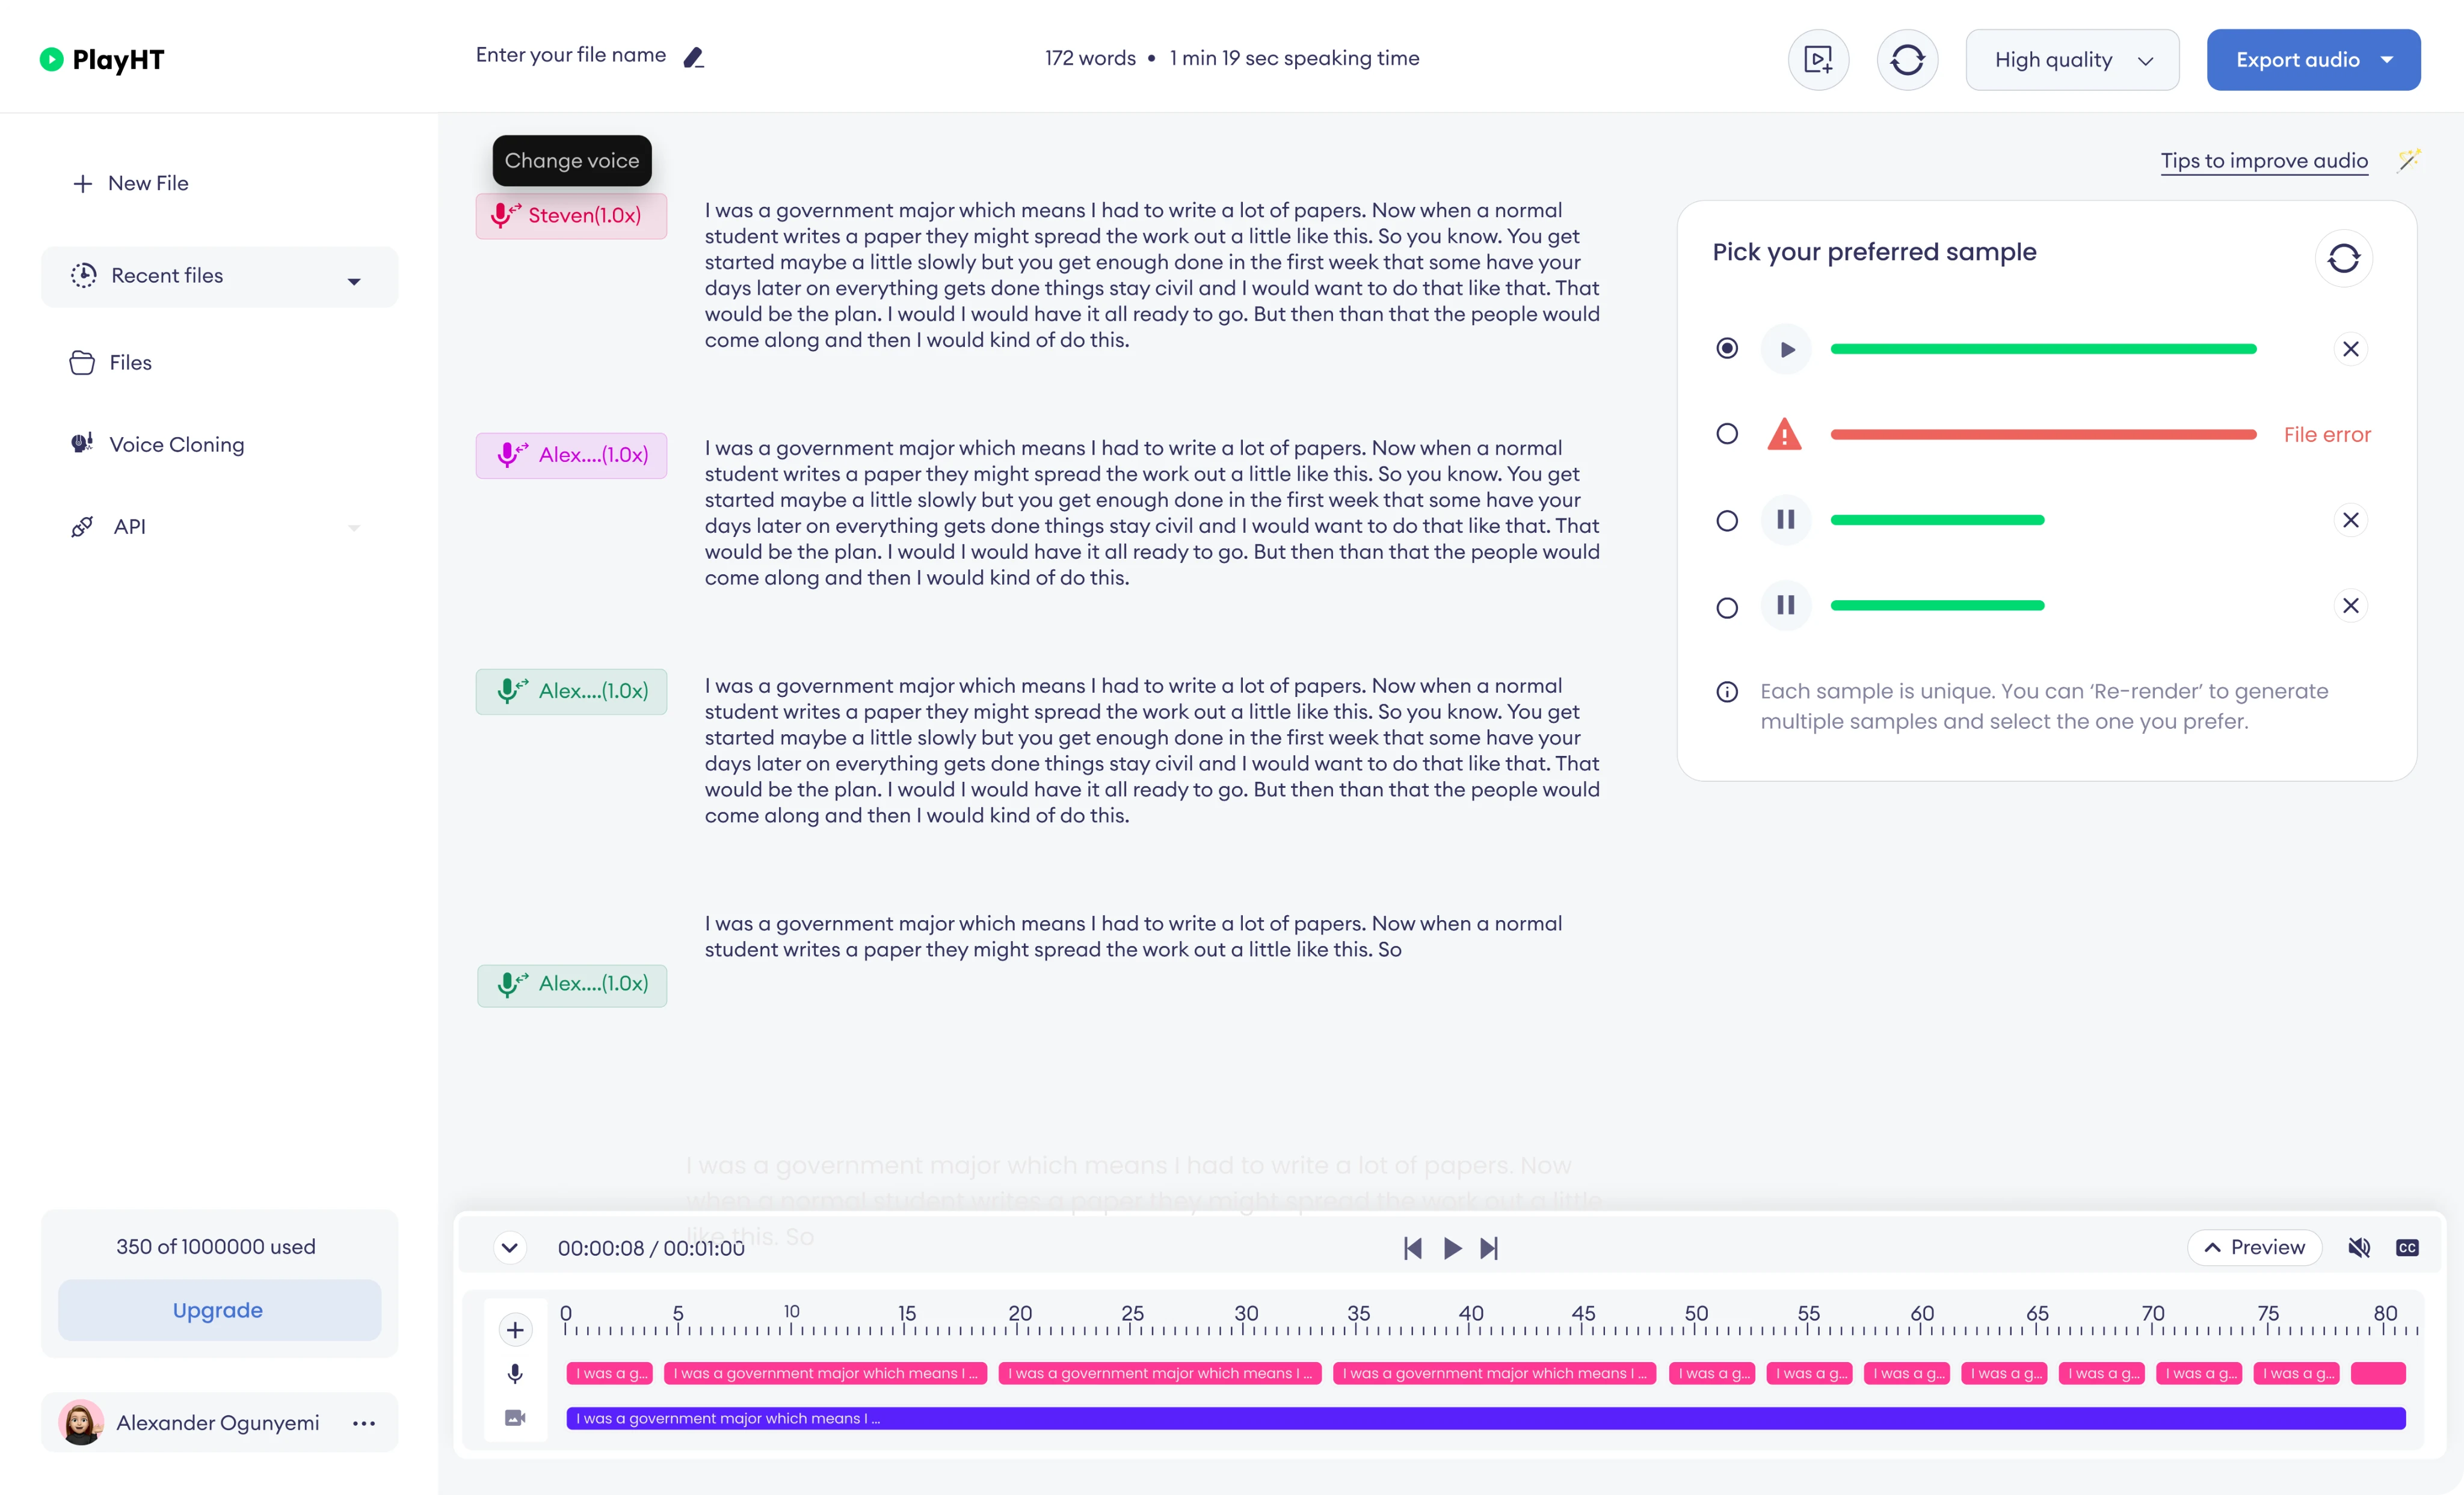This screenshot has height=1495, width=2464.
Task: Click the short fourth paragraph text
Action: click(1133, 937)
